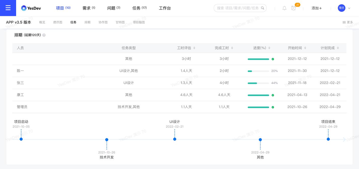Viewport: 359px width, 169px height.
Task: Click the green checkmark on 管理员's row
Action: pyautogui.click(x=273, y=107)
